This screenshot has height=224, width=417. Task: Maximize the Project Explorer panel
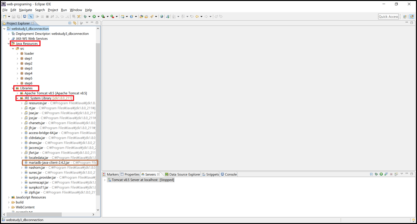point(97,23)
